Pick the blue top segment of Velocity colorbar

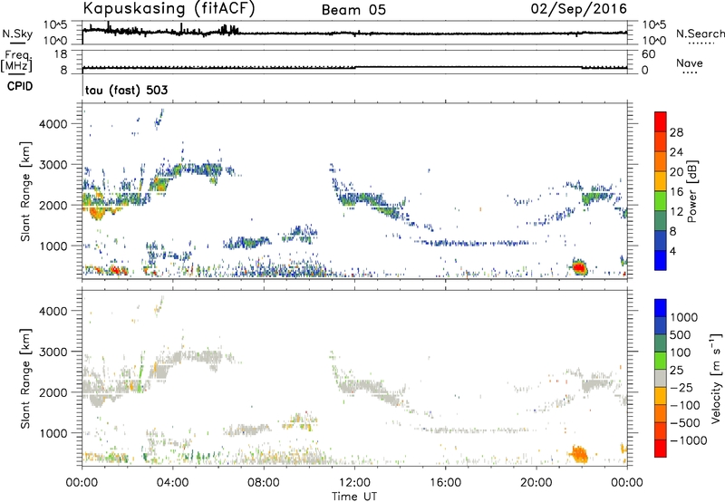tap(661, 308)
